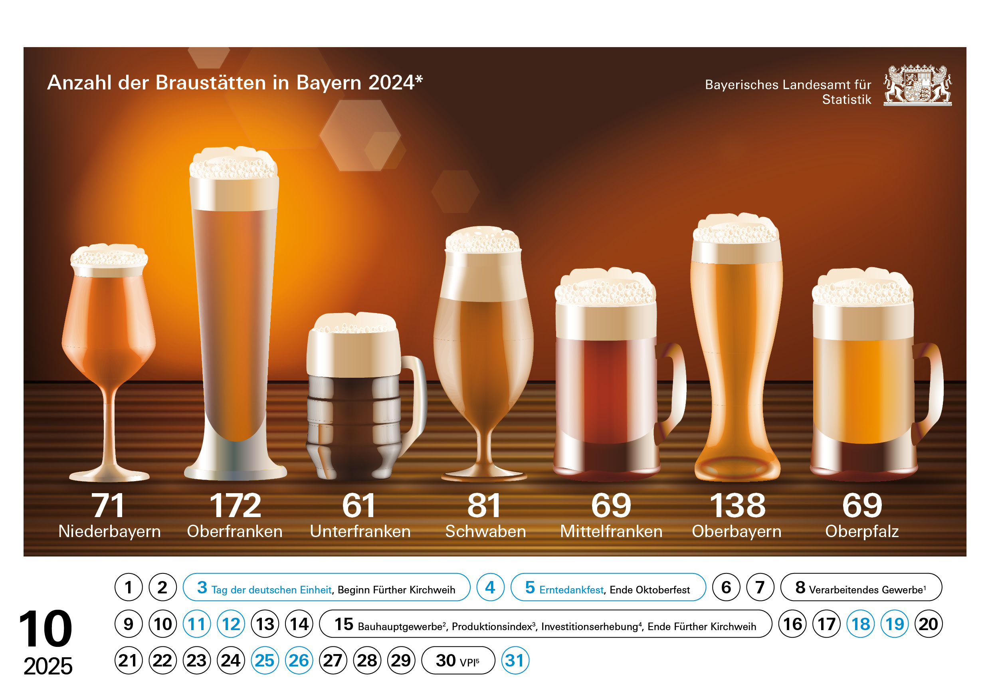
Task: Select blue circled day 31
Action: point(515,660)
